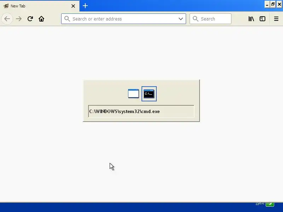283x212 pixels.
Task: Focus the Search or enter address field
Action: pyautogui.click(x=123, y=19)
